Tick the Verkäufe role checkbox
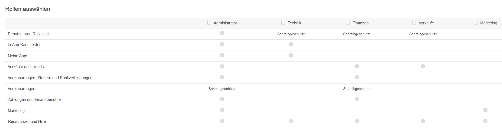The image size is (502, 138). (414, 23)
